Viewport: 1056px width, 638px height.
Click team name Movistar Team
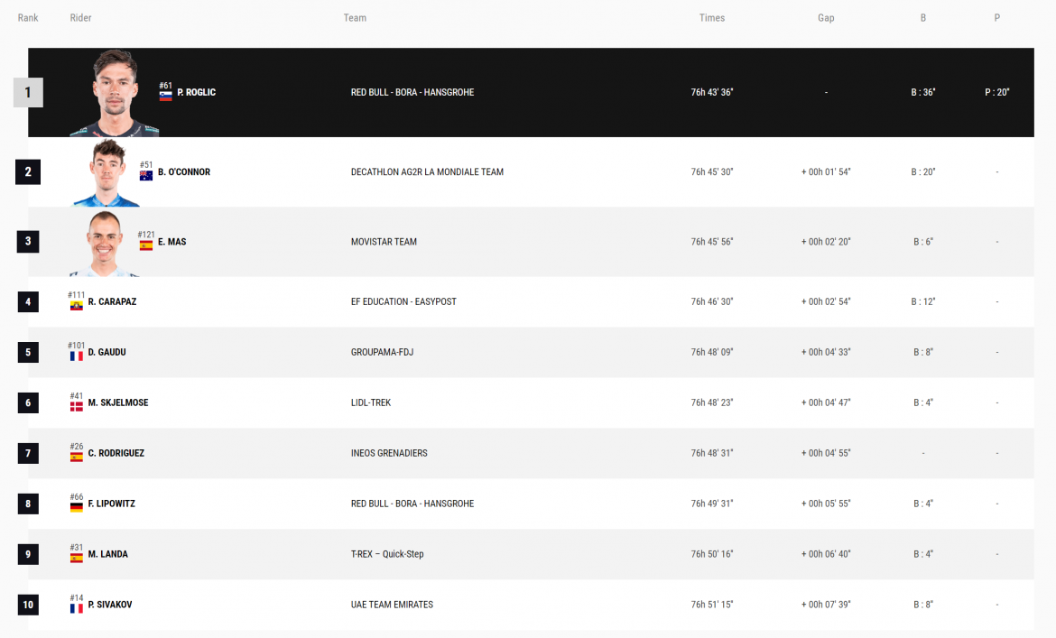pyautogui.click(x=384, y=242)
